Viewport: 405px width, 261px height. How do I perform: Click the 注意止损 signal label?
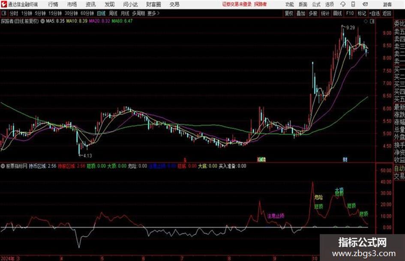point(276,216)
